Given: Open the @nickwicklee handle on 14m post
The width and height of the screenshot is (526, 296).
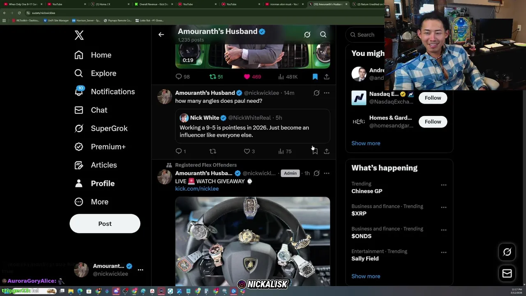Looking at the screenshot, I should pos(262,93).
